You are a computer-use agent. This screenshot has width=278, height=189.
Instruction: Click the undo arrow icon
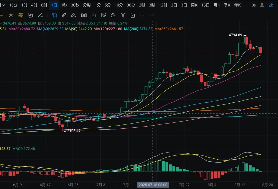tap(142, 15)
